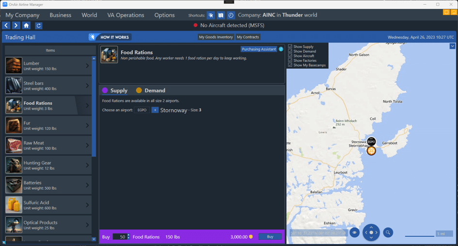Viewport: 458px width, 246px height.
Task: Click the Purchasing Assistant info icon
Action: [x=281, y=49]
